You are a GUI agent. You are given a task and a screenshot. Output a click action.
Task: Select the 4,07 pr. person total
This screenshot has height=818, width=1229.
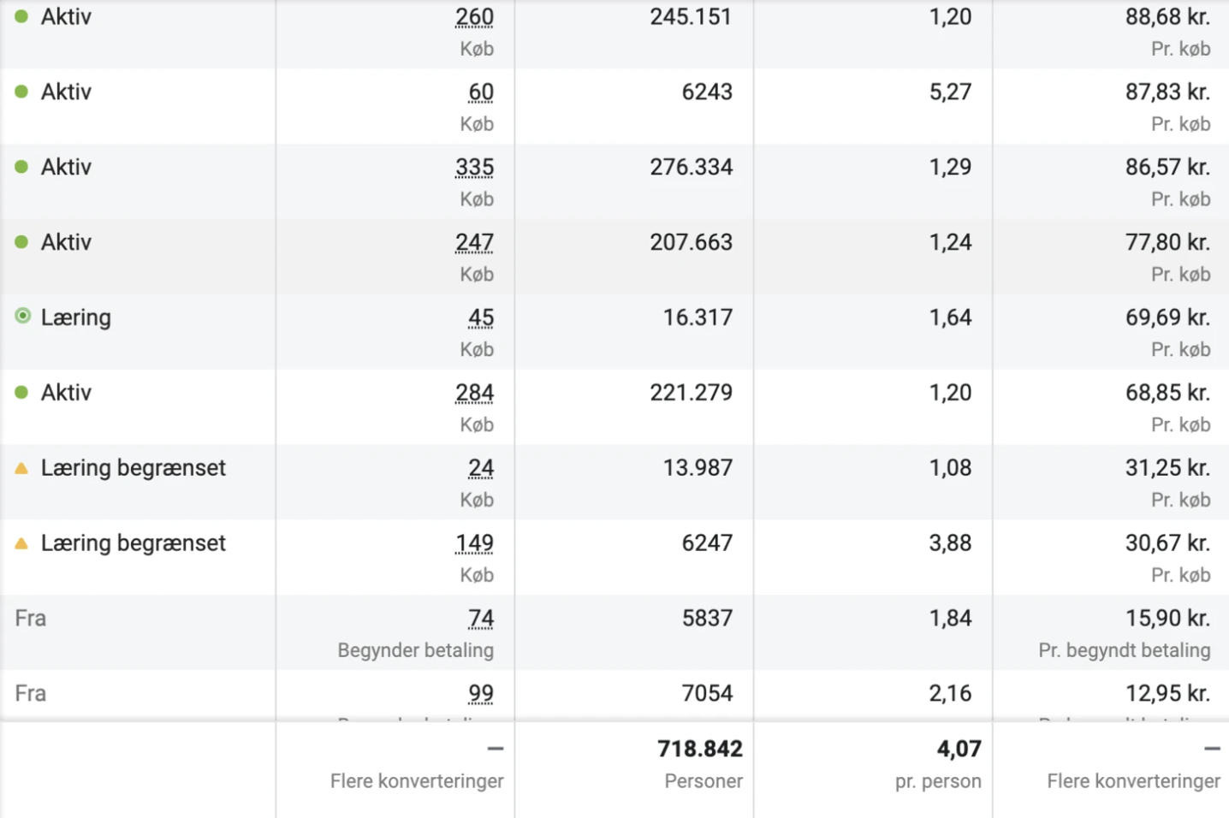point(959,750)
